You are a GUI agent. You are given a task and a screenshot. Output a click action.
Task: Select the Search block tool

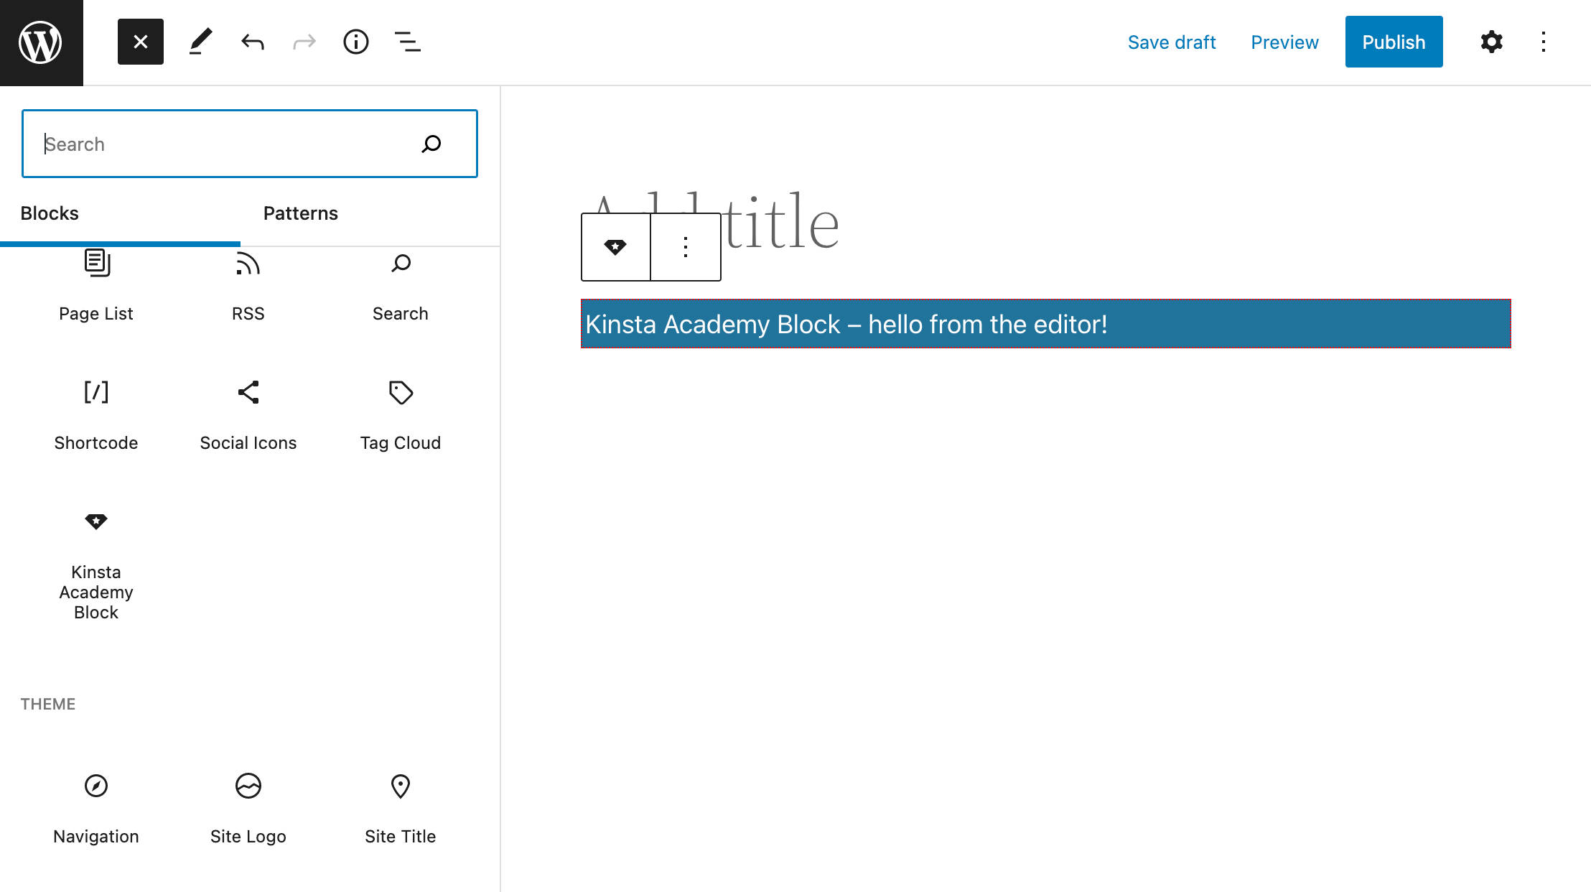[x=400, y=284]
